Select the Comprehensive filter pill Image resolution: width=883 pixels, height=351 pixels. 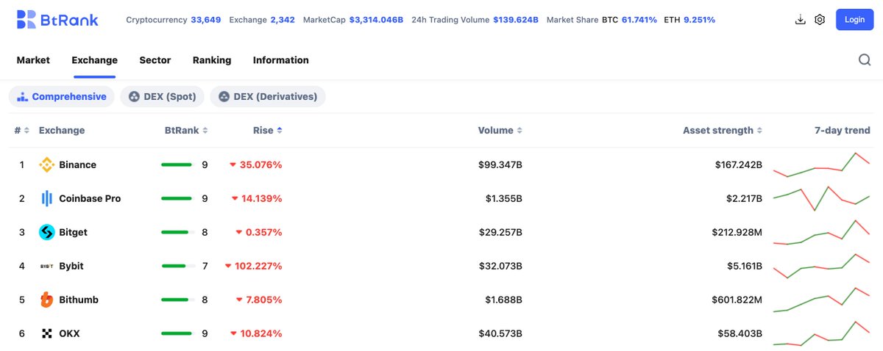[x=62, y=96]
